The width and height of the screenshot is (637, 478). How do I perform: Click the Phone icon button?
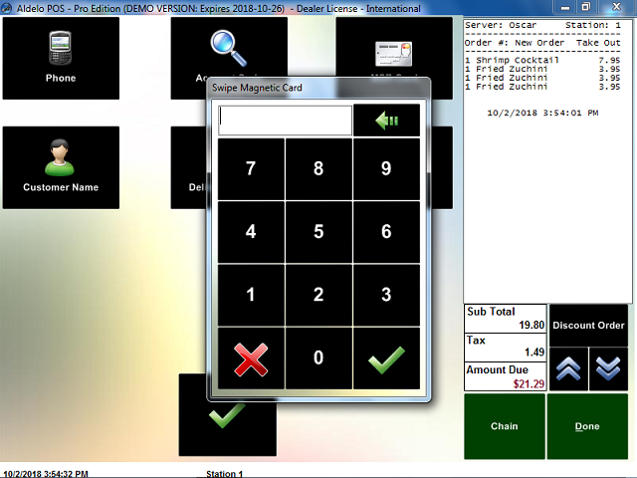tap(61, 58)
